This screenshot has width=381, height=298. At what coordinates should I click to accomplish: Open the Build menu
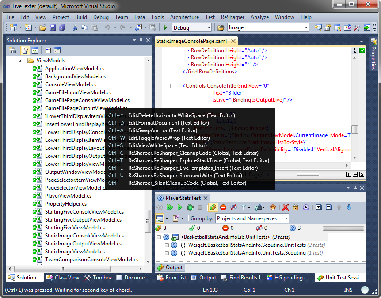coord(81,17)
